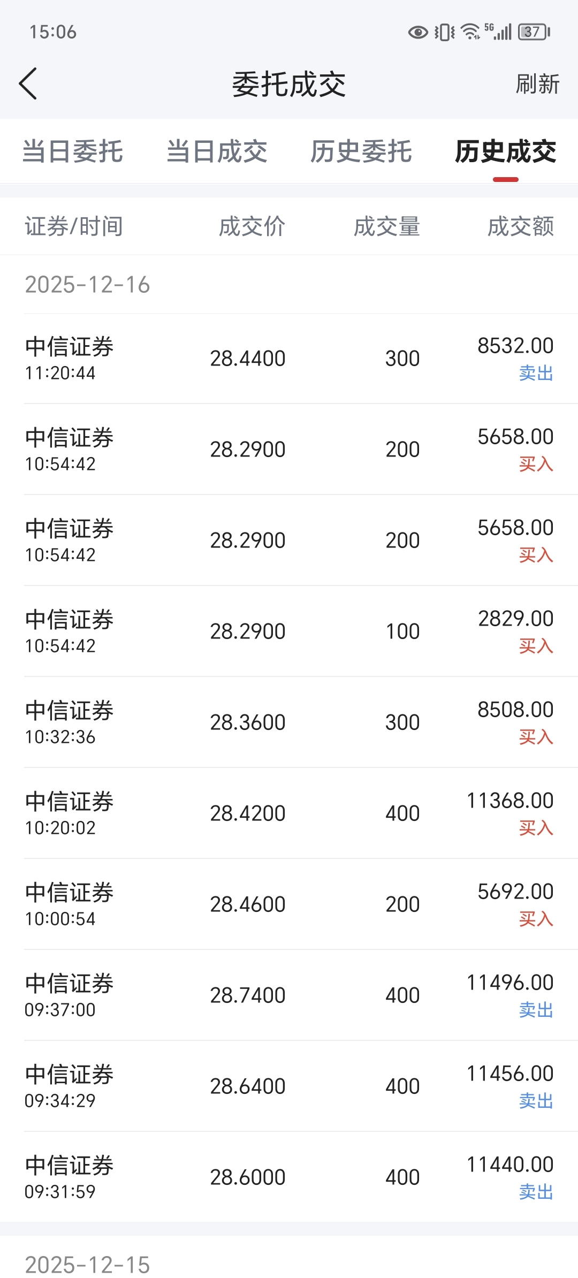Open the 09:34:29 trade worth 11456.00
The width and height of the screenshot is (578, 1278).
pyautogui.click(x=289, y=1086)
